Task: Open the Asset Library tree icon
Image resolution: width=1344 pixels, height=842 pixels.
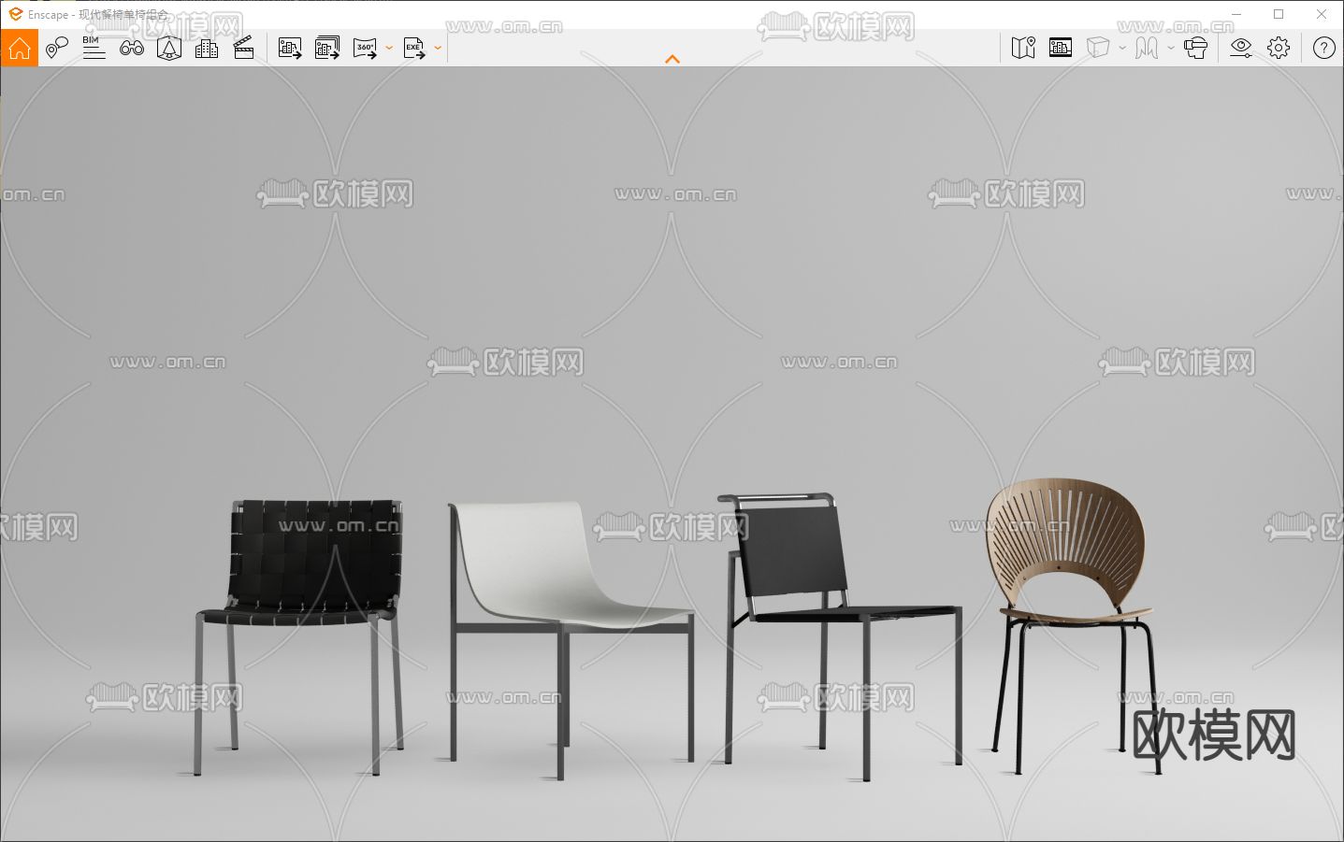Action: (169, 48)
